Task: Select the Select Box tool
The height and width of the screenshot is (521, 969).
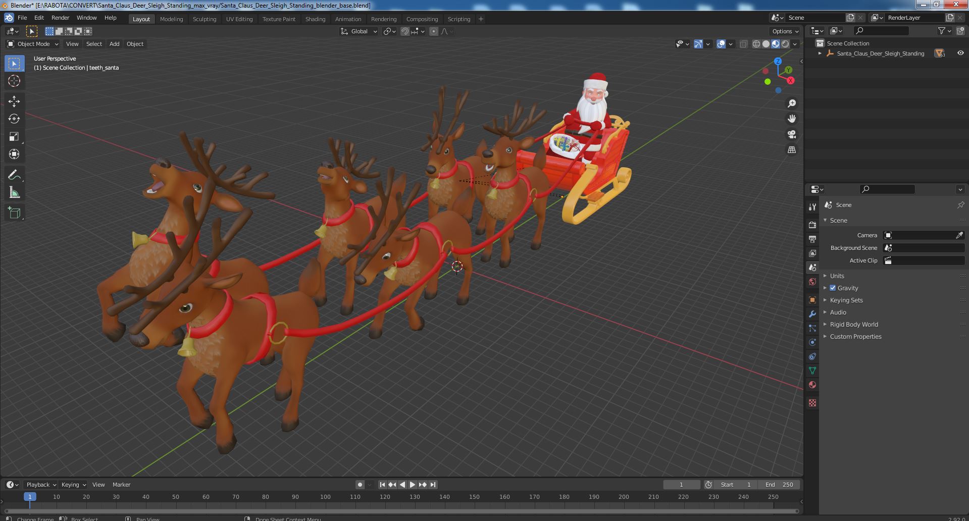Action: point(14,63)
